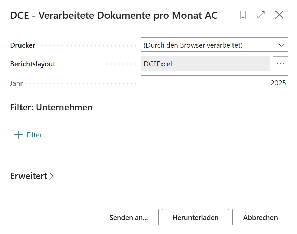297x234 pixels.
Task: Close the dialog with the X icon
Action: tap(279, 15)
